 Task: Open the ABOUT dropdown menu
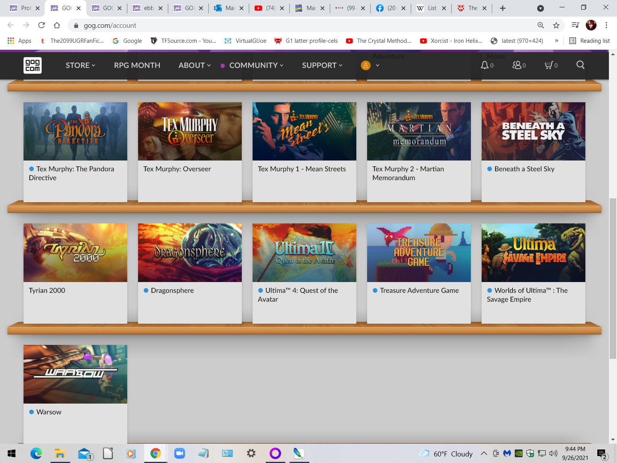point(194,65)
